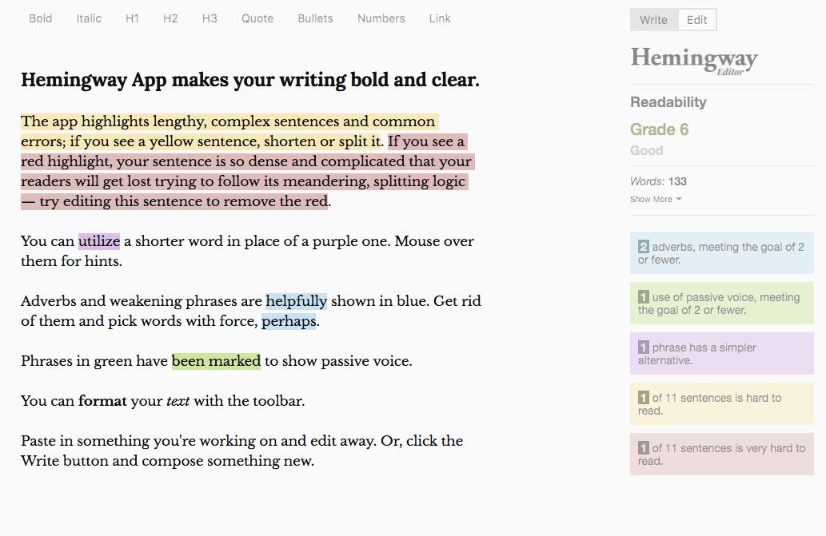
Task: Expand Show More stats dropdown
Action: (656, 200)
